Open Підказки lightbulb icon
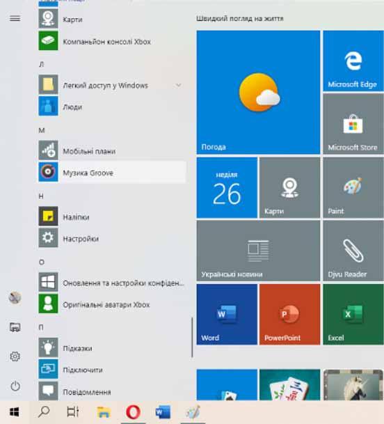Viewport: 384px width, 424px height. tap(48, 347)
